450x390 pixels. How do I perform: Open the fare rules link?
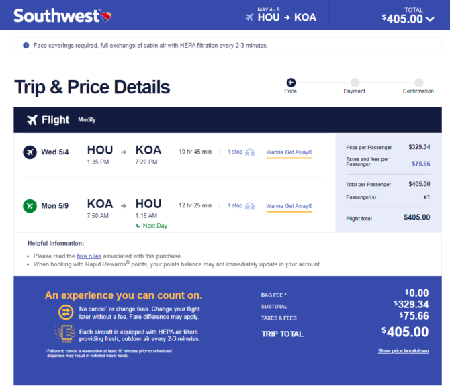89,256
